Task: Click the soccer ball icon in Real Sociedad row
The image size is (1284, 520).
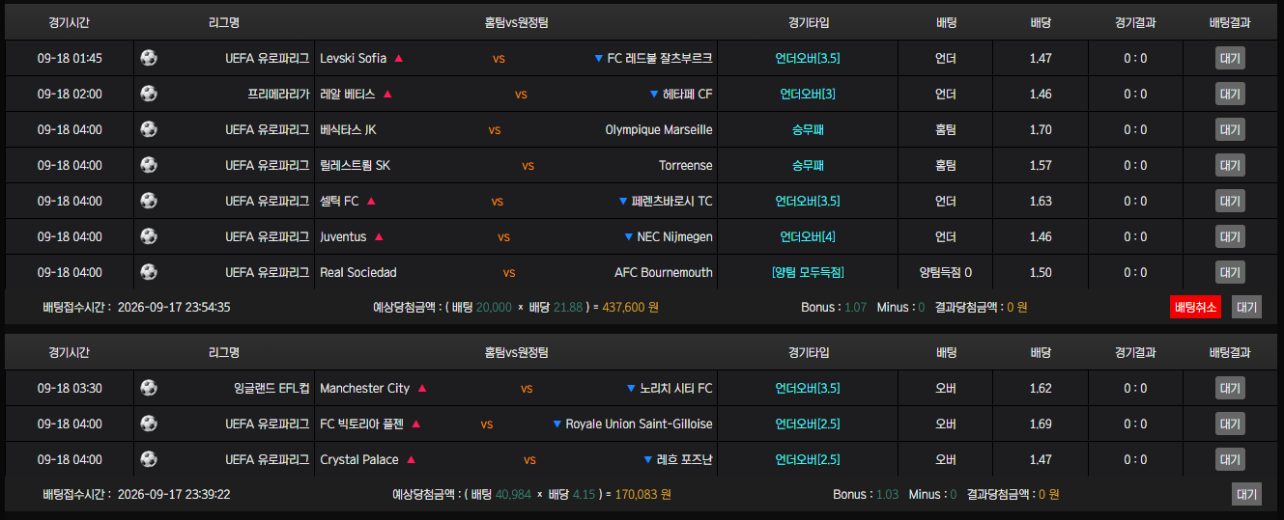Action: 149,272
